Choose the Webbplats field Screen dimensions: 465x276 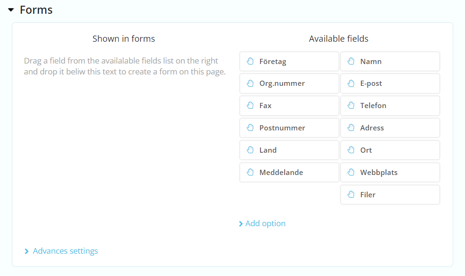(x=390, y=173)
